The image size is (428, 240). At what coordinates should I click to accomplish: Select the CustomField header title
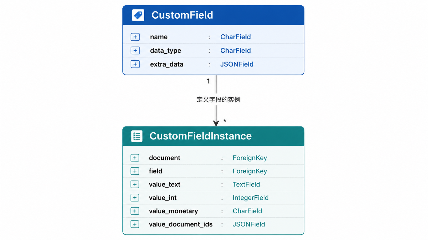point(182,15)
